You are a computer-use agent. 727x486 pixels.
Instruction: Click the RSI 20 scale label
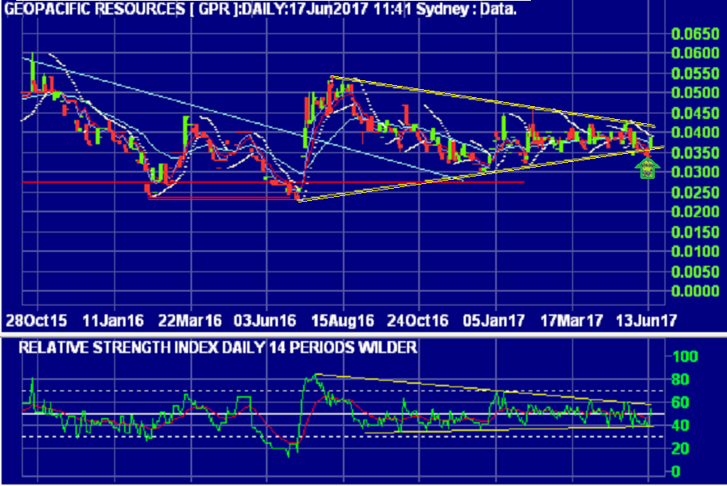tap(681, 449)
